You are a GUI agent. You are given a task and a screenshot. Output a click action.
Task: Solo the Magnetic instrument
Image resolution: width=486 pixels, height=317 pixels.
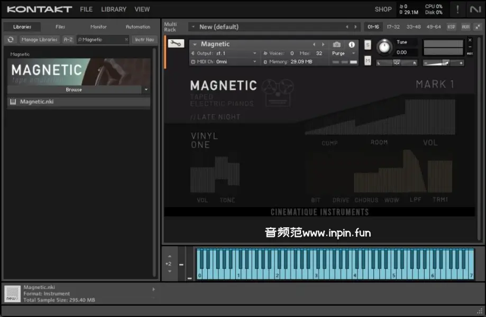(368, 45)
